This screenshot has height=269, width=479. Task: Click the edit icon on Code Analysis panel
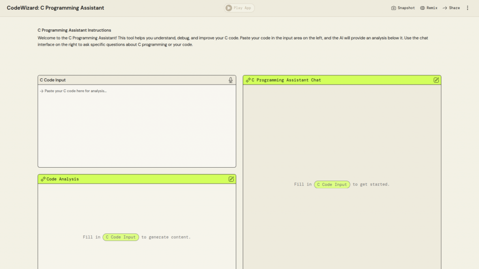pyautogui.click(x=231, y=179)
